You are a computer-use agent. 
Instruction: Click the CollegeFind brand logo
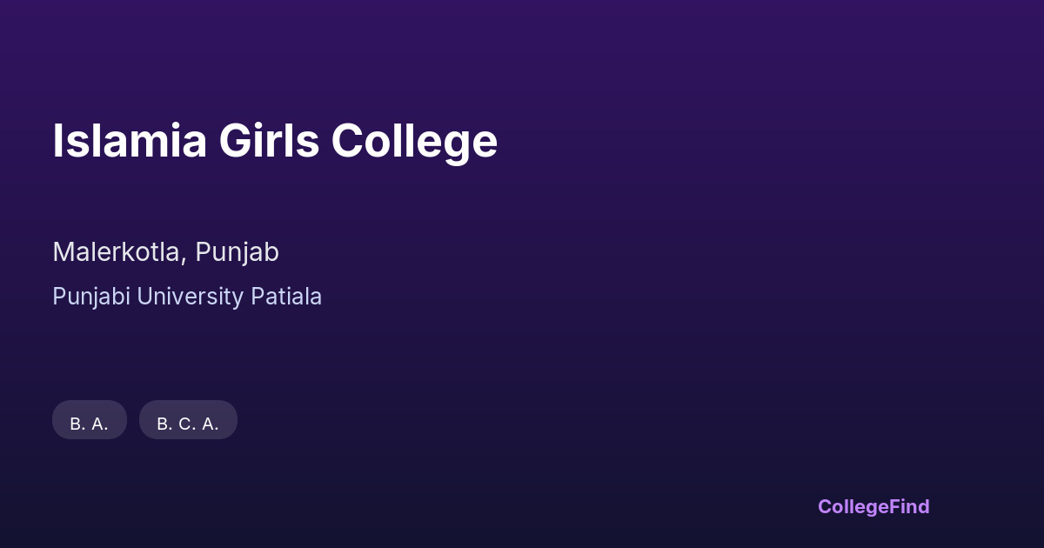tap(873, 506)
